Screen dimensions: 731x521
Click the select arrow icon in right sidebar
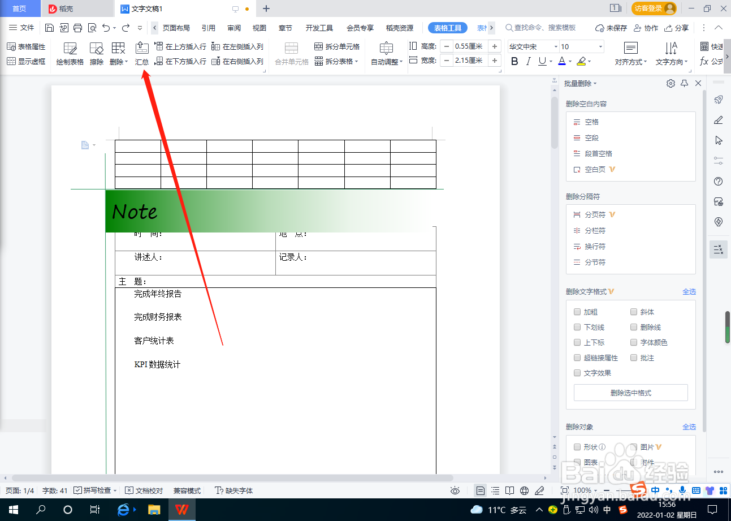719,140
